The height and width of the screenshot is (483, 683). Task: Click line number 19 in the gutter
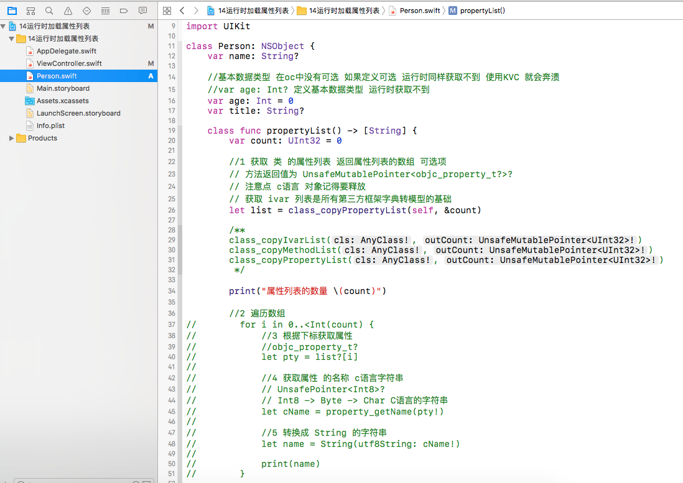click(172, 131)
